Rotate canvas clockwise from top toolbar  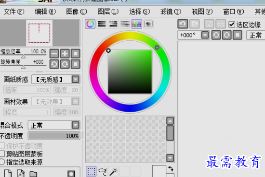coord(226,35)
